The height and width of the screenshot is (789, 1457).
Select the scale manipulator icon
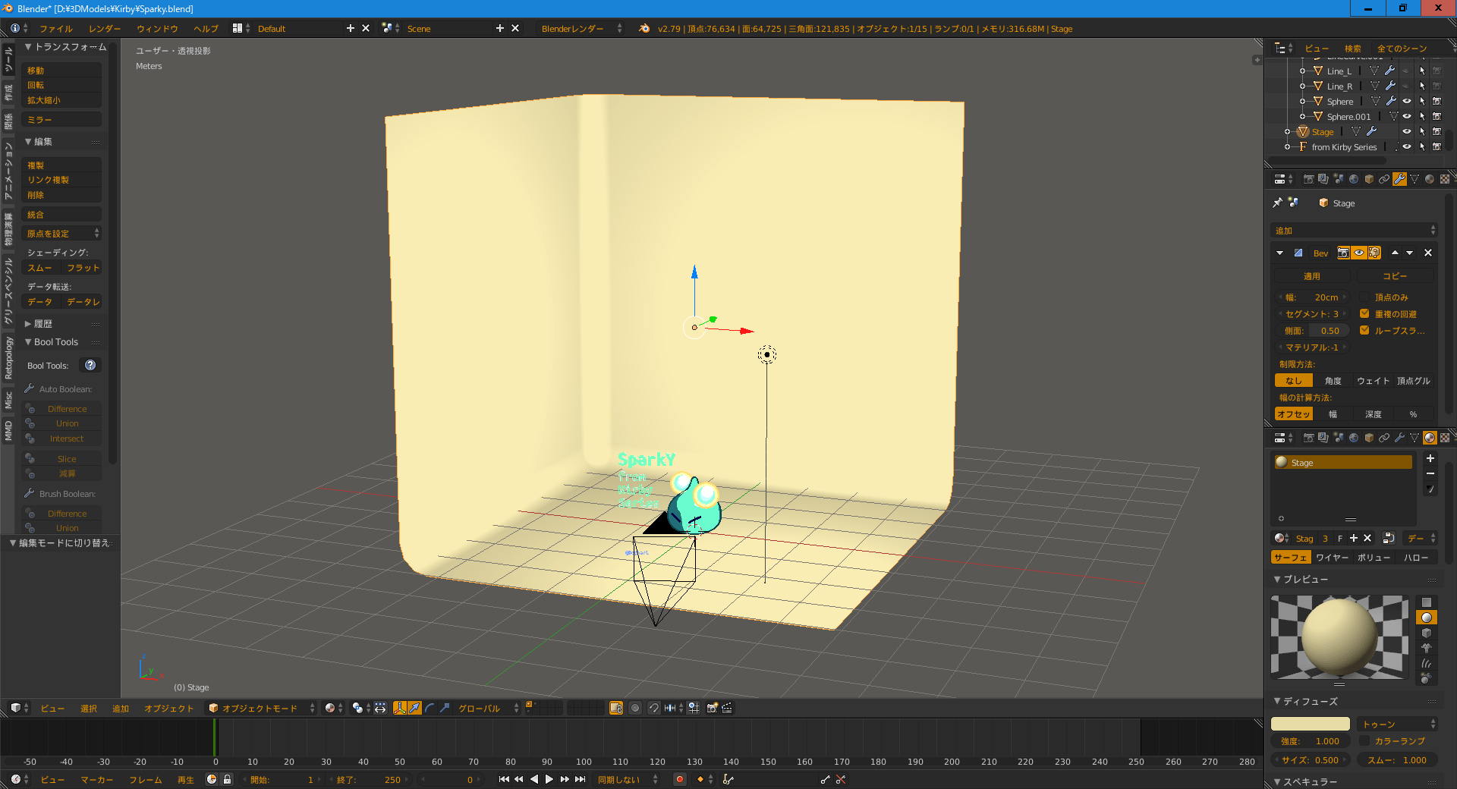coord(445,708)
